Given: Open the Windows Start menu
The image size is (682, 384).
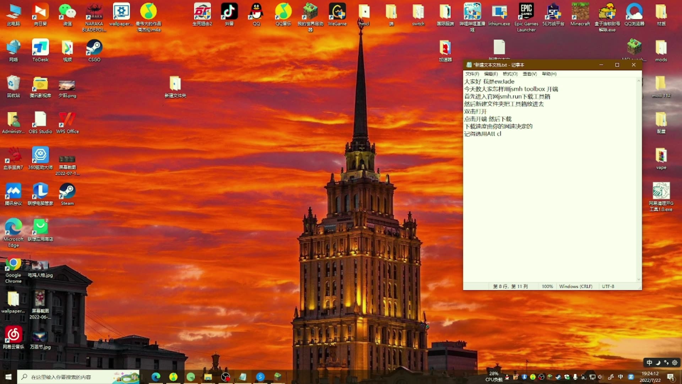Looking at the screenshot, I should coord(9,377).
